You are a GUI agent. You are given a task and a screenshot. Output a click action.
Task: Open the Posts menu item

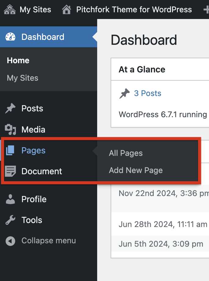[32, 108]
